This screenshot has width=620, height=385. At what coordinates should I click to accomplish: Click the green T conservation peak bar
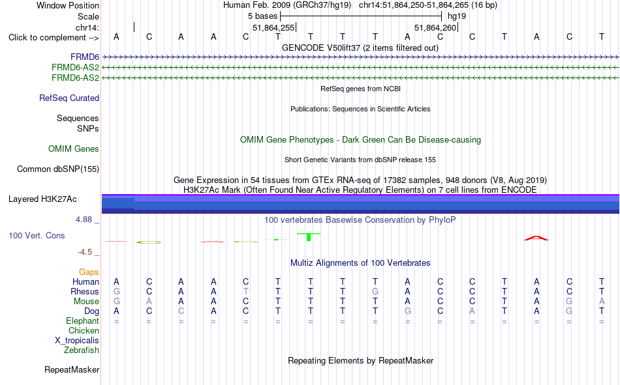(309, 237)
